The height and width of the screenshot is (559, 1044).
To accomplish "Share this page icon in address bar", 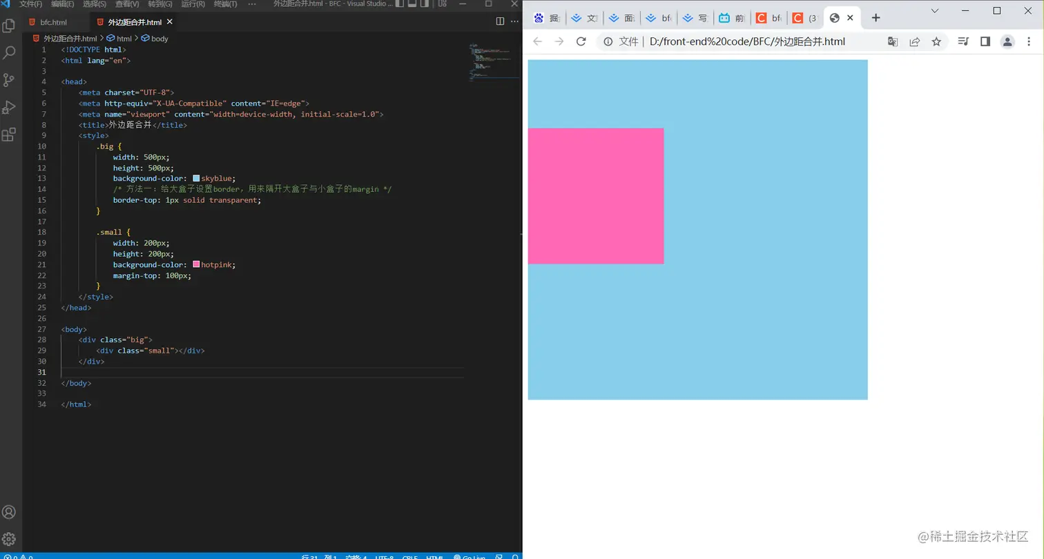I will point(915,41).
